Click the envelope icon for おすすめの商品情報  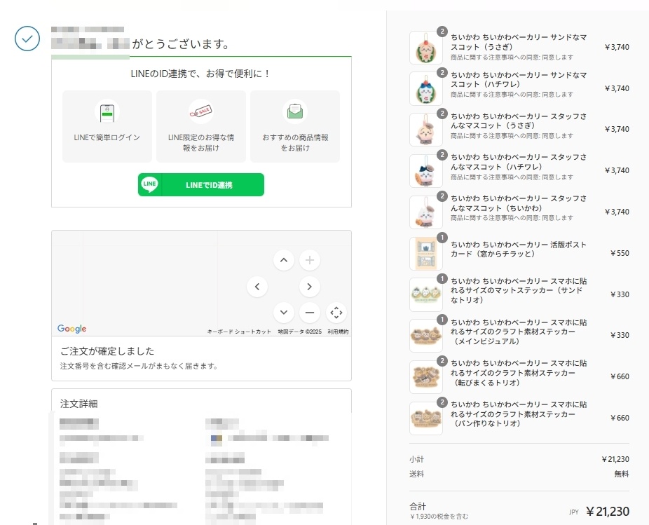tap(295, 111)
